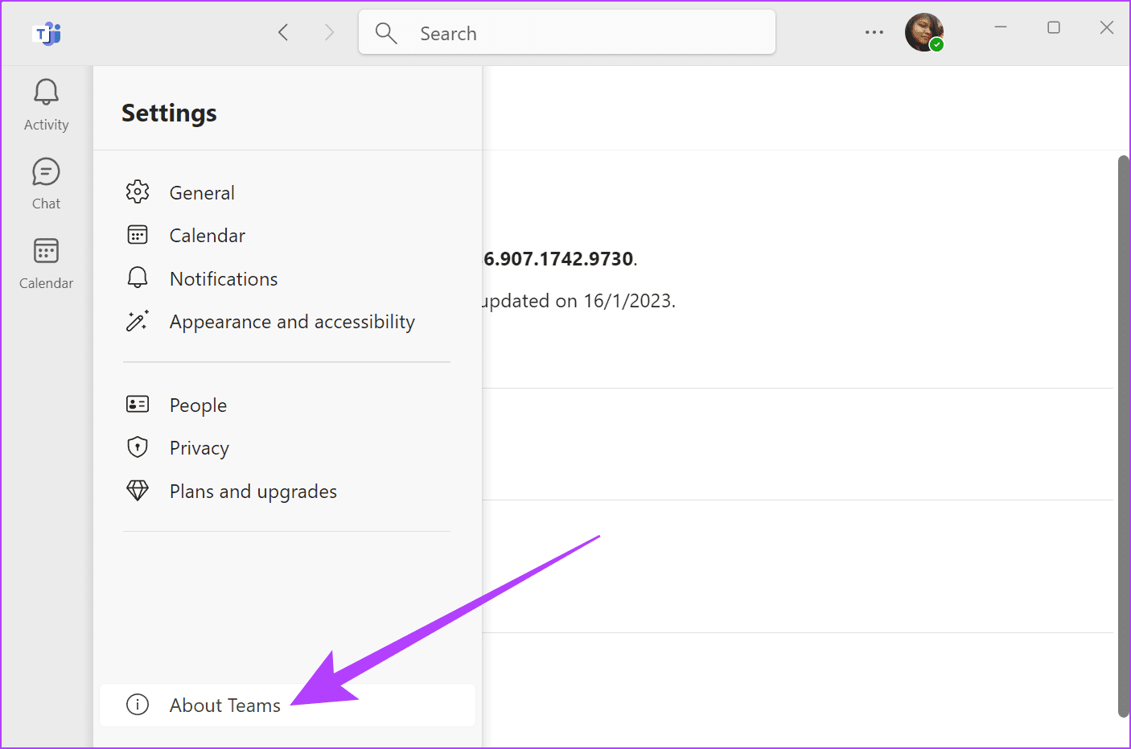
Task: Maximize the Teams window
Action: tap(1054, 27)
